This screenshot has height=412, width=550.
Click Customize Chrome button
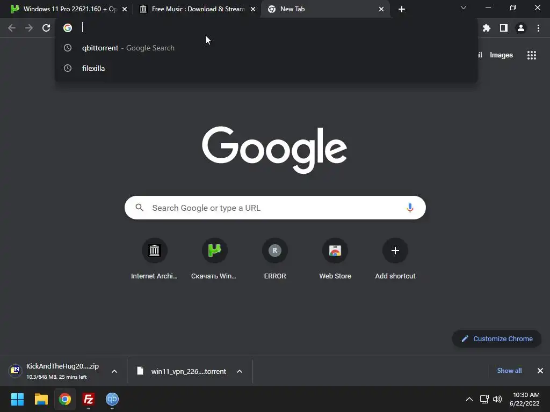[497, 339]
